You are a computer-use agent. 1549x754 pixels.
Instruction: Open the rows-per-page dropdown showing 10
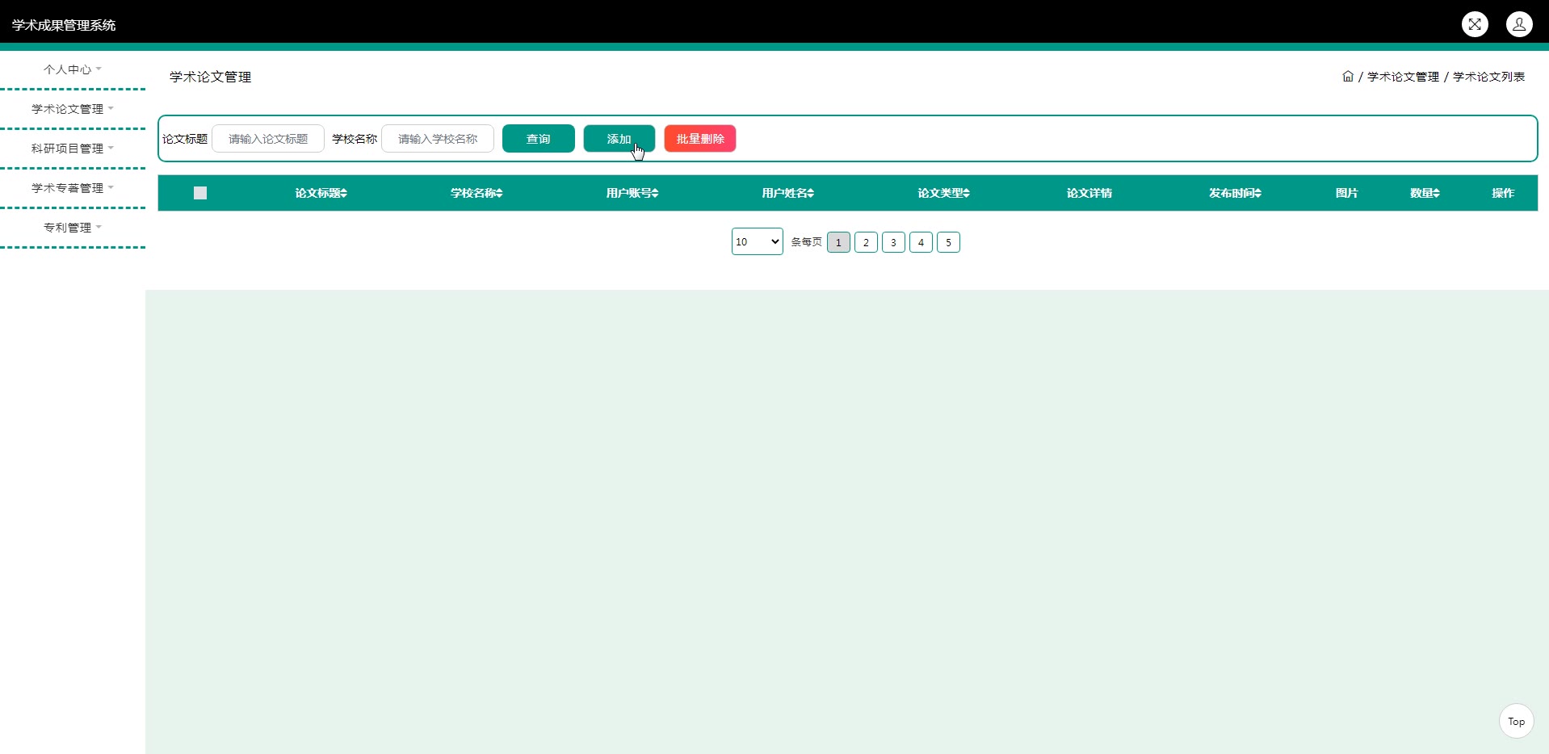(x=758, y=241)
